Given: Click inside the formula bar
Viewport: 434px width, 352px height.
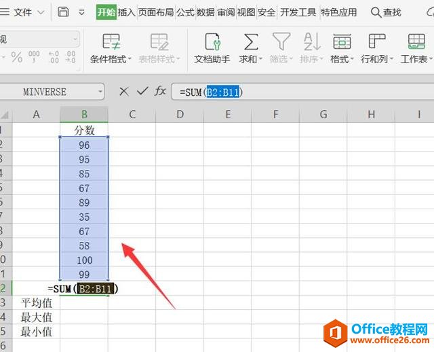Looking at the screenshot, I should point(302,92).
